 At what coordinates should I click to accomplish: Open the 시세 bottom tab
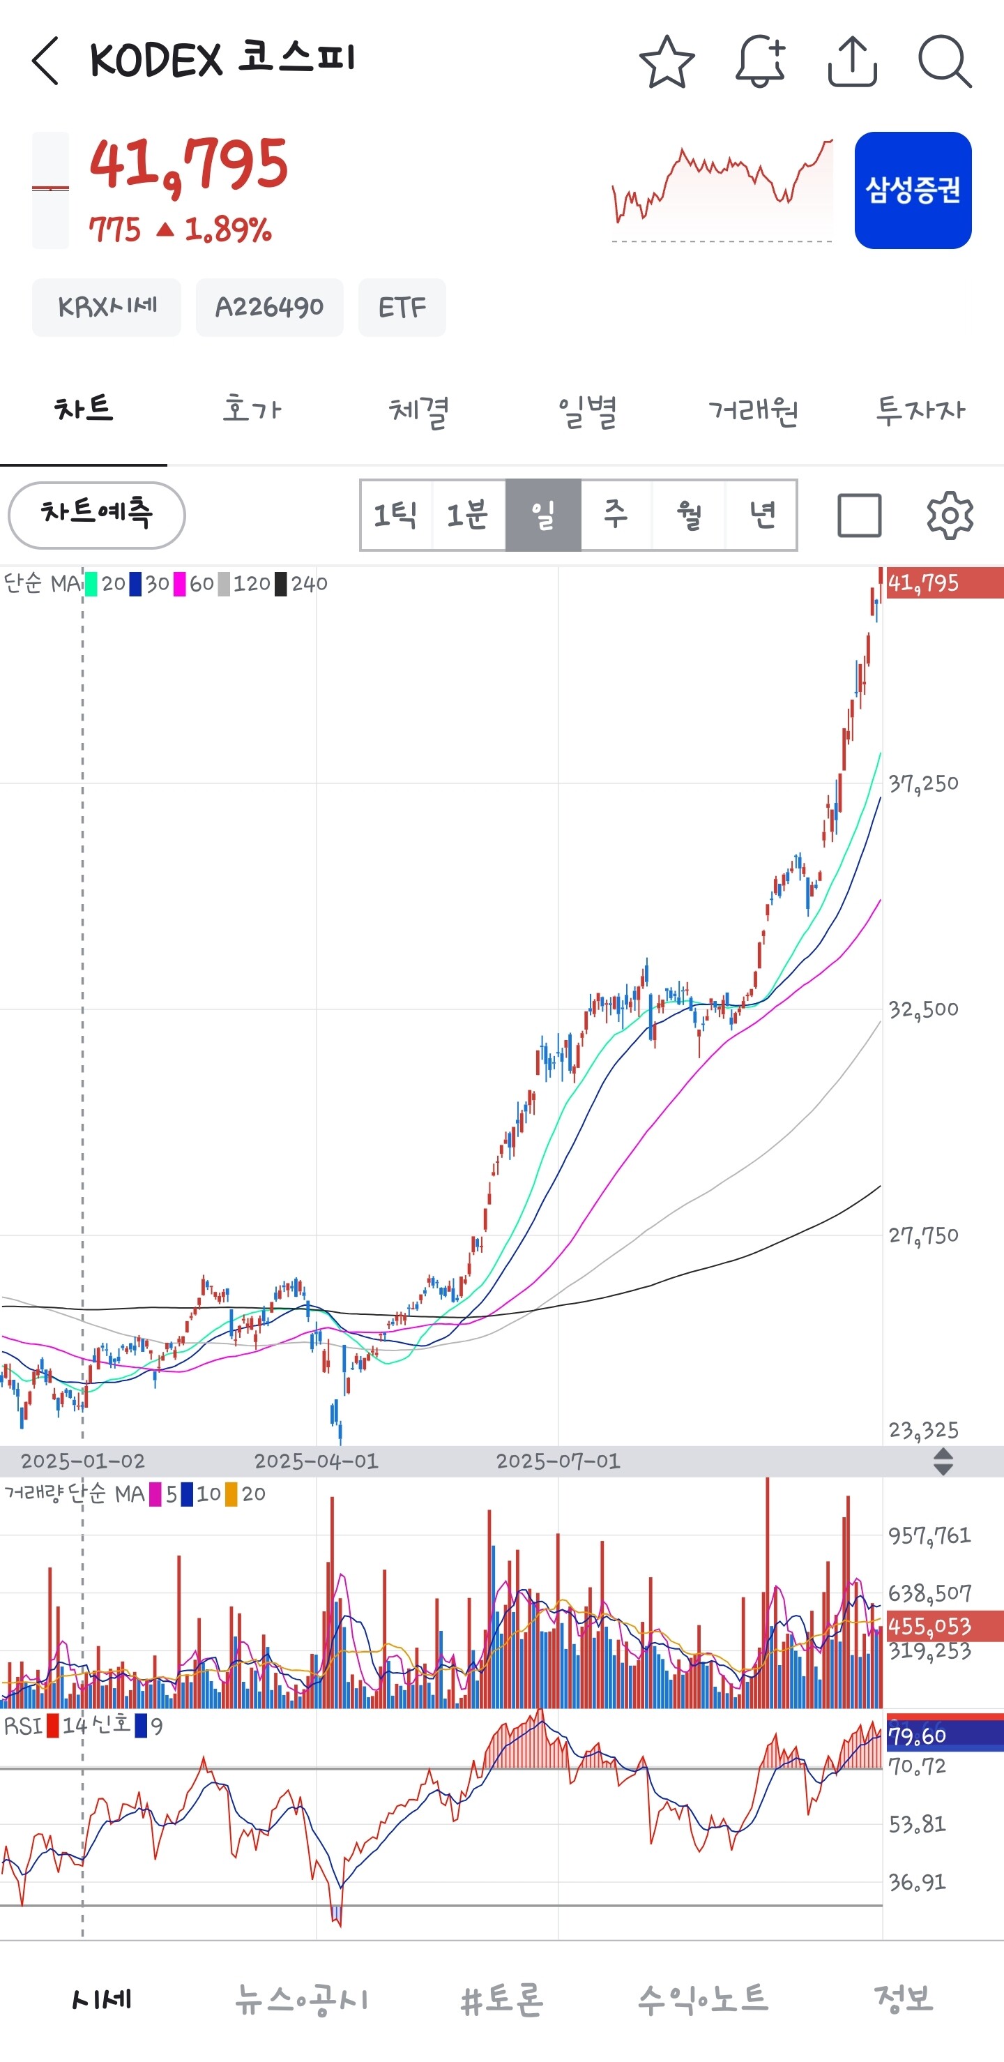[102, 1999]
